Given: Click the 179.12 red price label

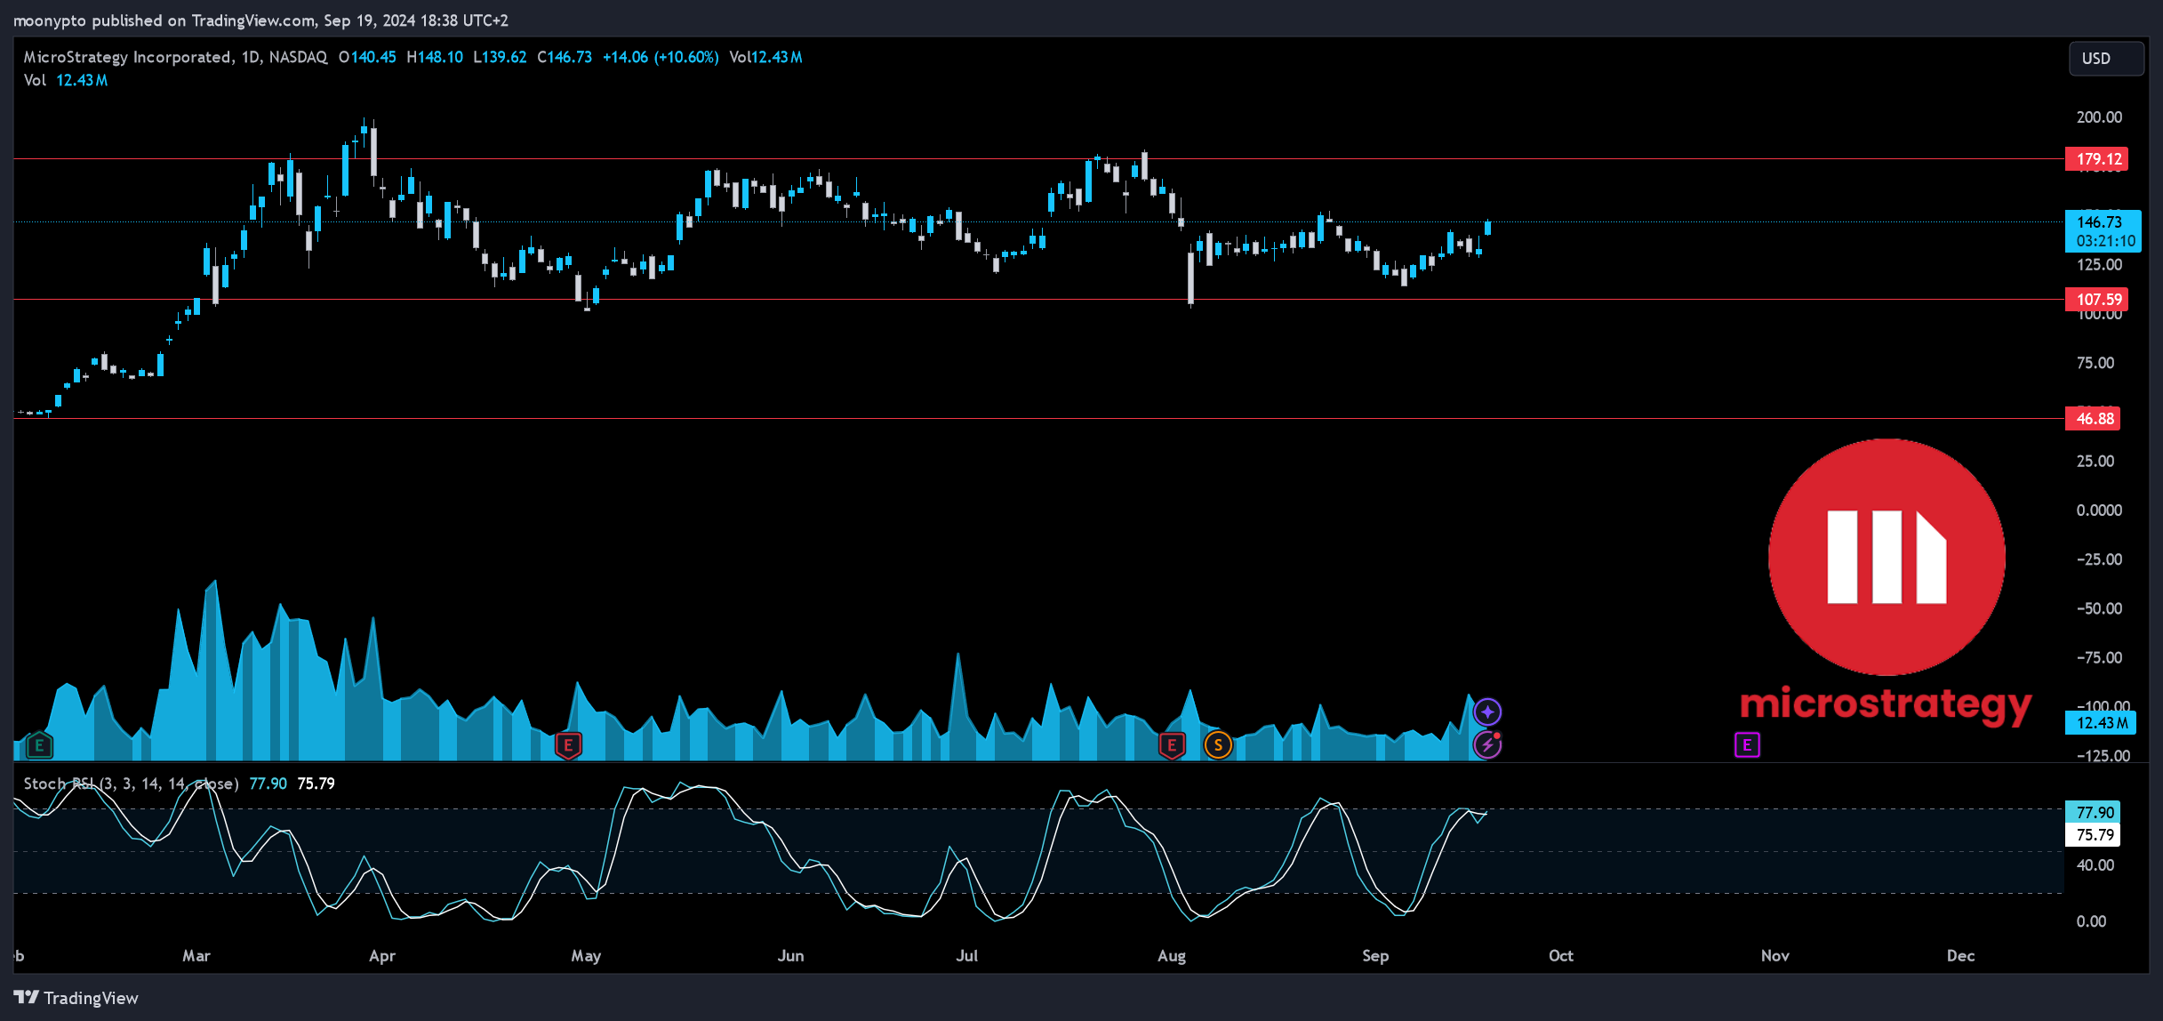Looking at the screenshot, I should tap(2095, 159).
